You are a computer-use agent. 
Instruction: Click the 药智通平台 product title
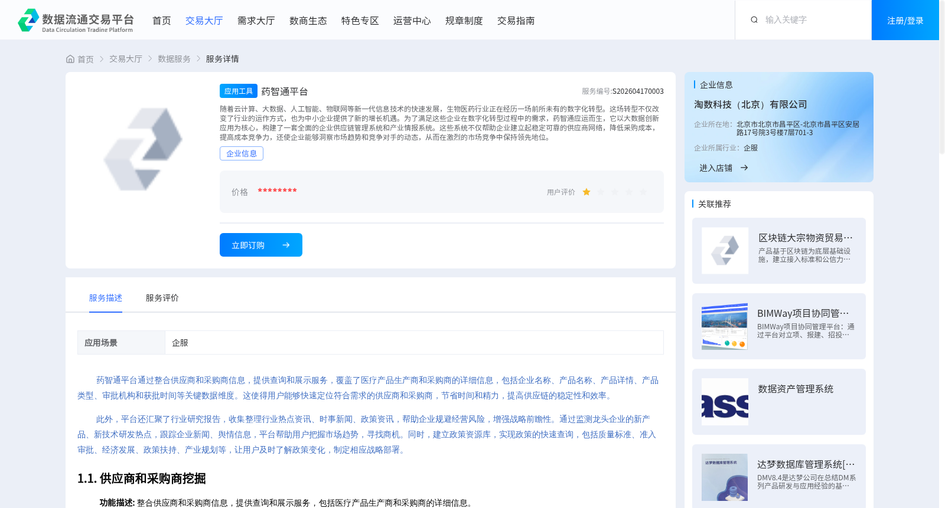click(x=285, y=91)
